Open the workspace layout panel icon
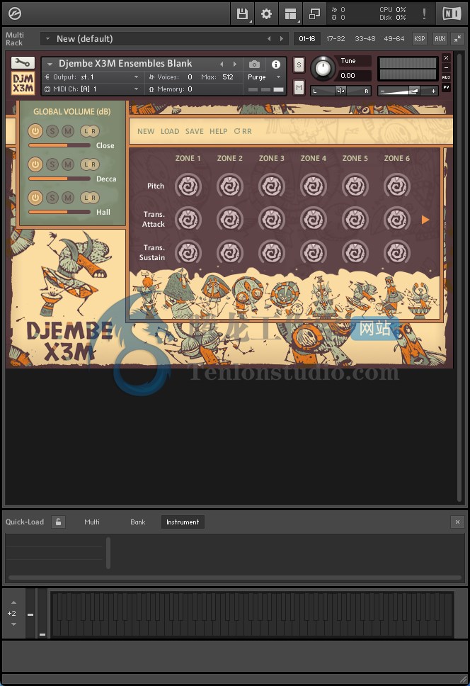 pos(290,14)
